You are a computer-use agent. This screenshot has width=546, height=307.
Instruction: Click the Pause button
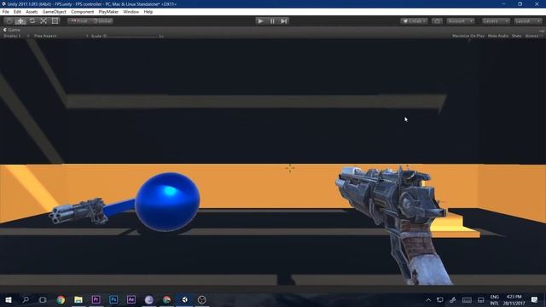(x=272, y=20)
